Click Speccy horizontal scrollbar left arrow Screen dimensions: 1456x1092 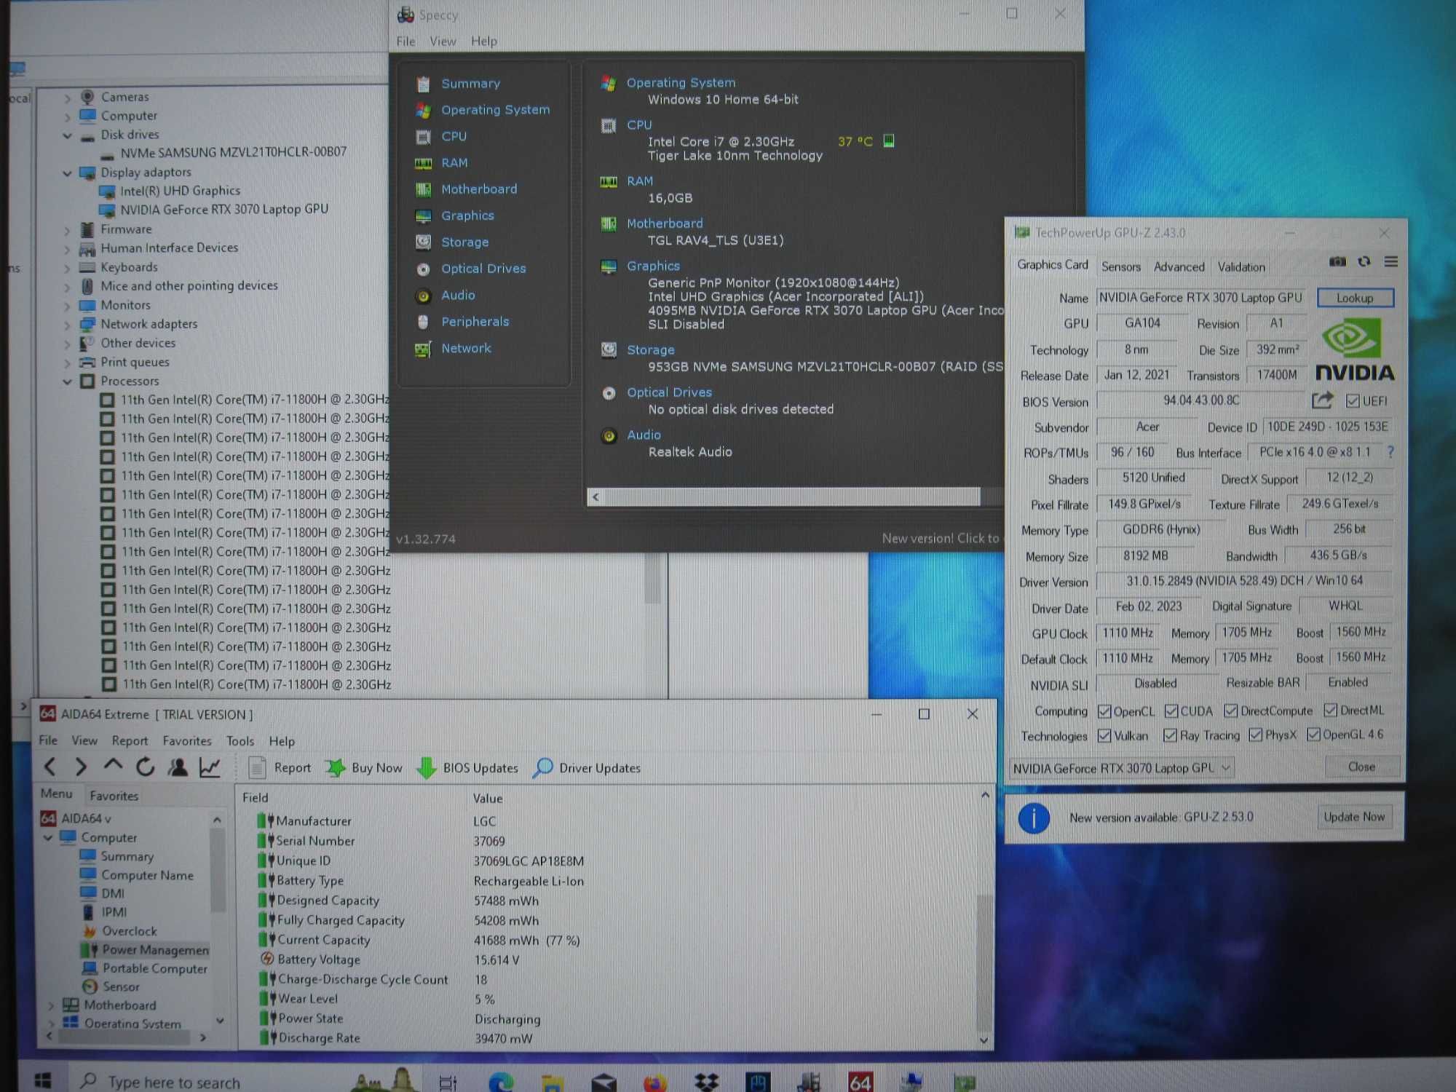coord(596,496)
